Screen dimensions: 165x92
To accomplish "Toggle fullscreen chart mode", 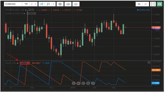I will [x=153, y=4].
